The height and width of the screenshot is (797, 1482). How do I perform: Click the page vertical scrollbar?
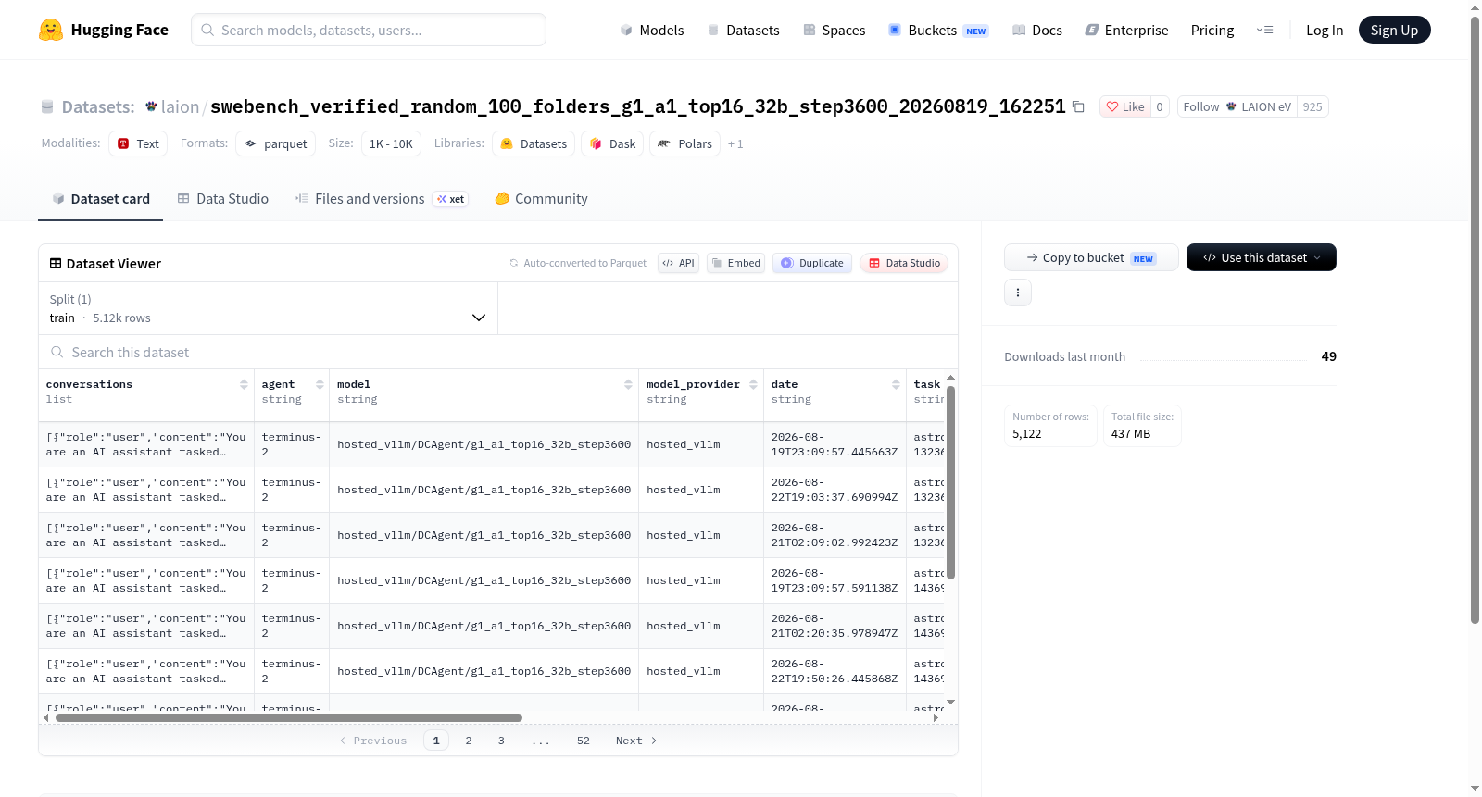point(1475,319)
